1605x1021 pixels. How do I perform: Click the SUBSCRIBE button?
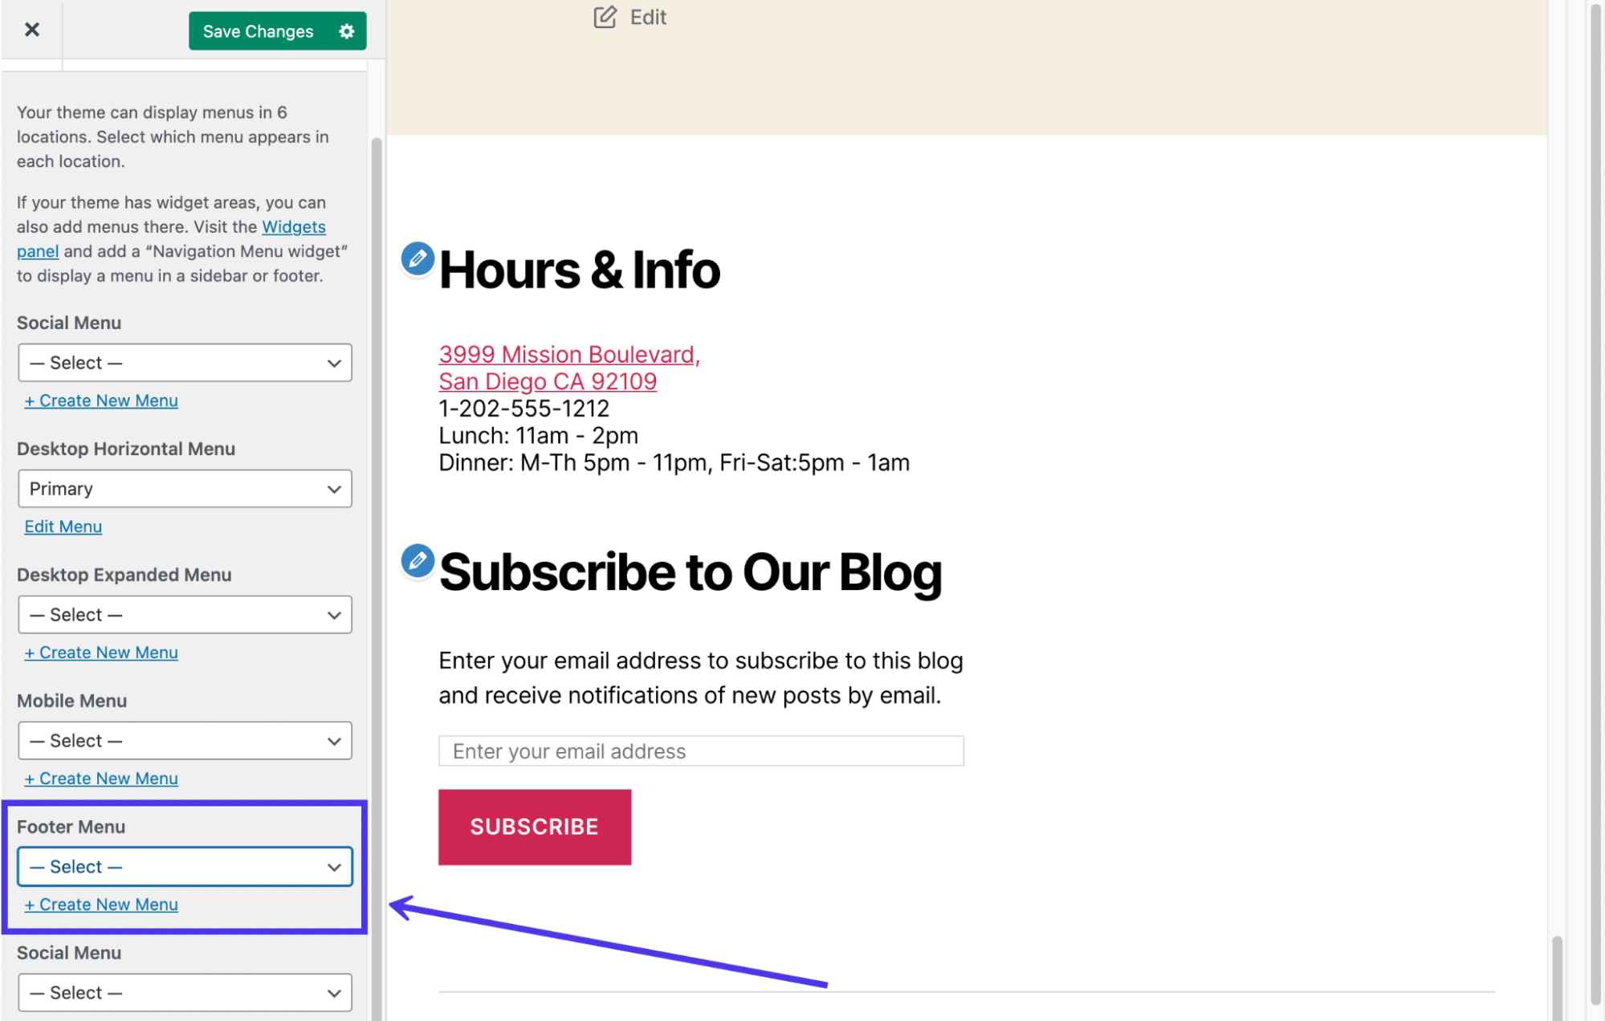[x=533, y=826]
